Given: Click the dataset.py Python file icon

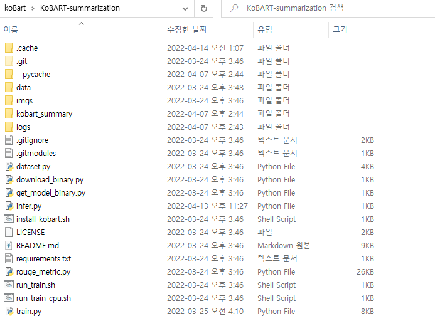Looking at the screenshot, I should pyautogui.click(x=9, y=166).
